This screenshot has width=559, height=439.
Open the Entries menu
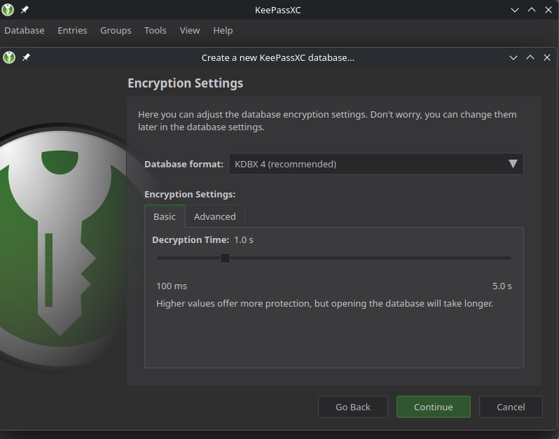pos(72,31)
